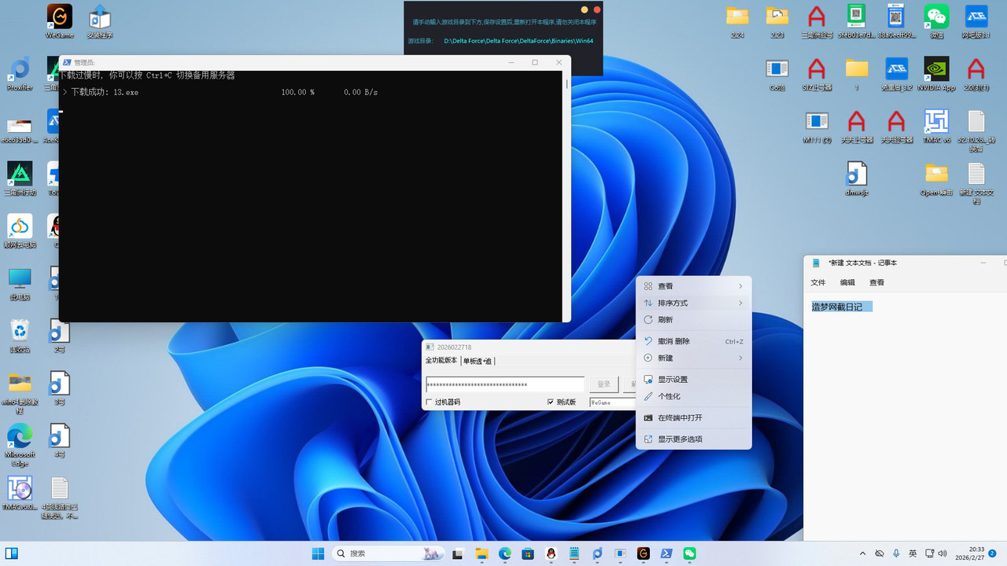Select 刷新 in the context menu
This screenshot has height=566, width=1007.
pos(693,320)
